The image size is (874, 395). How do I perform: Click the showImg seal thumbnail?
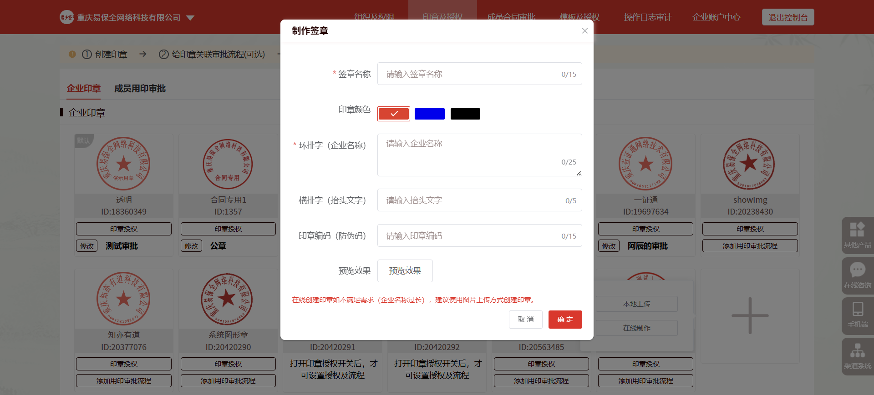749,164
